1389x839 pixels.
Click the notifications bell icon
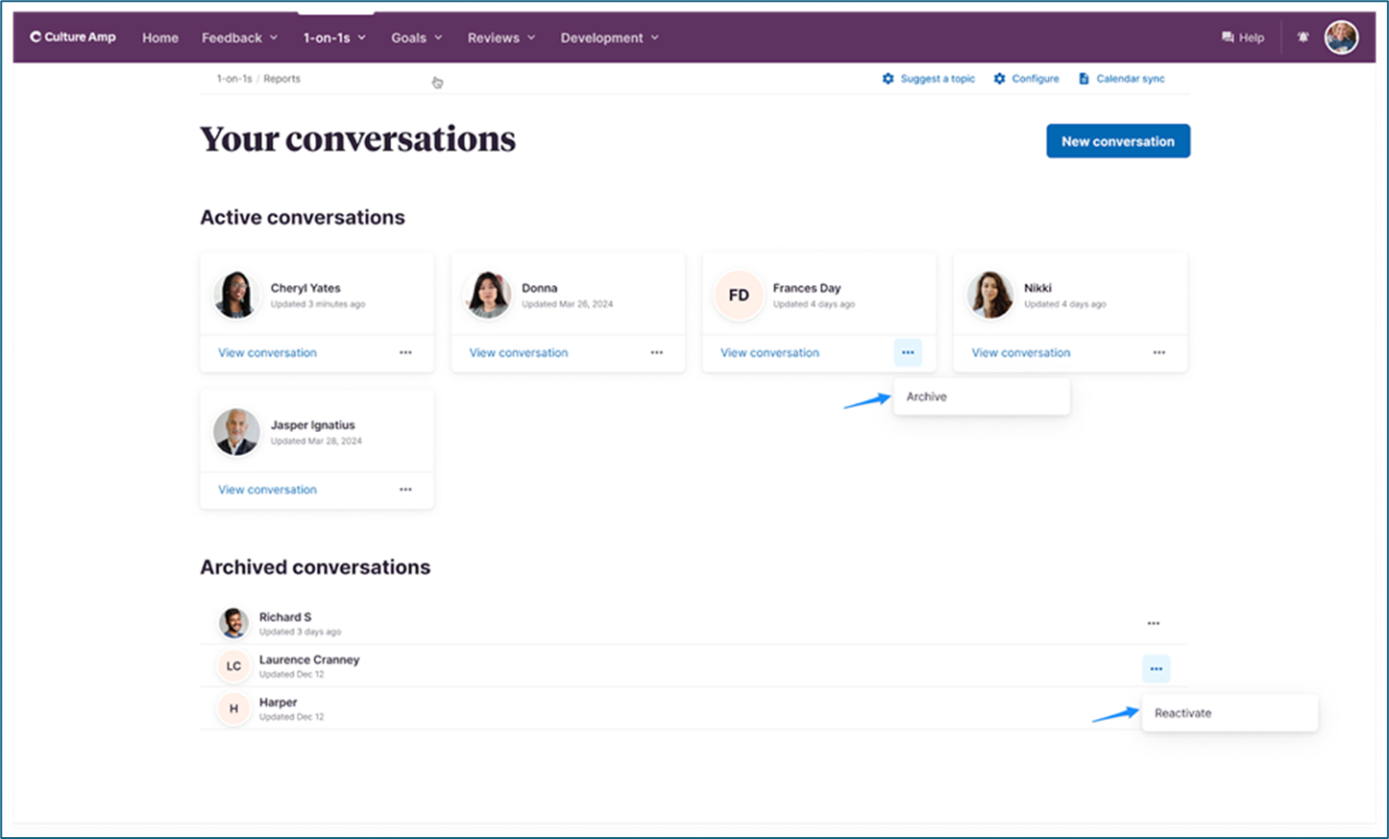pos(1303,37)
